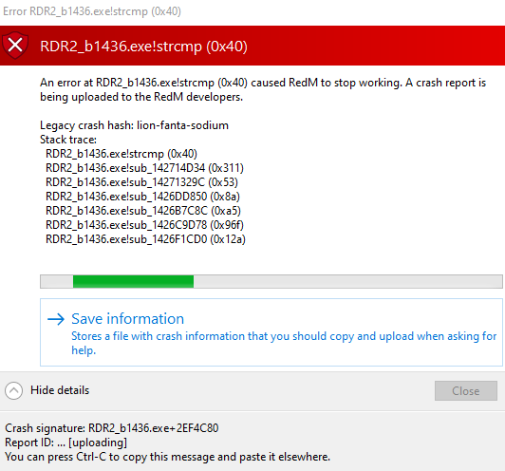Click the blue Save information arrow icon

coord(56,319)
